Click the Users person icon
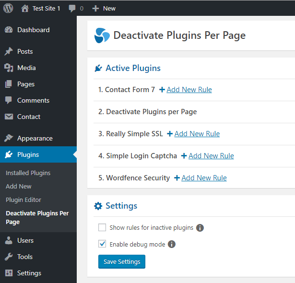The height and width of the screenshot is (283, 295). coord(9,240)
